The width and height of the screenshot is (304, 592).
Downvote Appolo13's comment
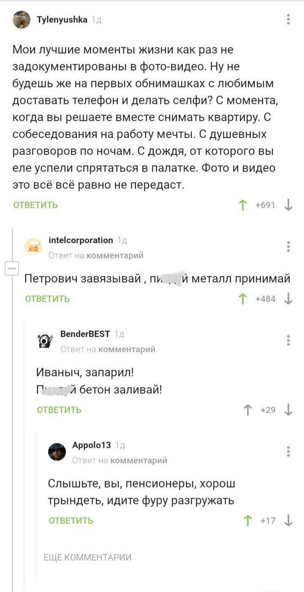pos(289,521)
